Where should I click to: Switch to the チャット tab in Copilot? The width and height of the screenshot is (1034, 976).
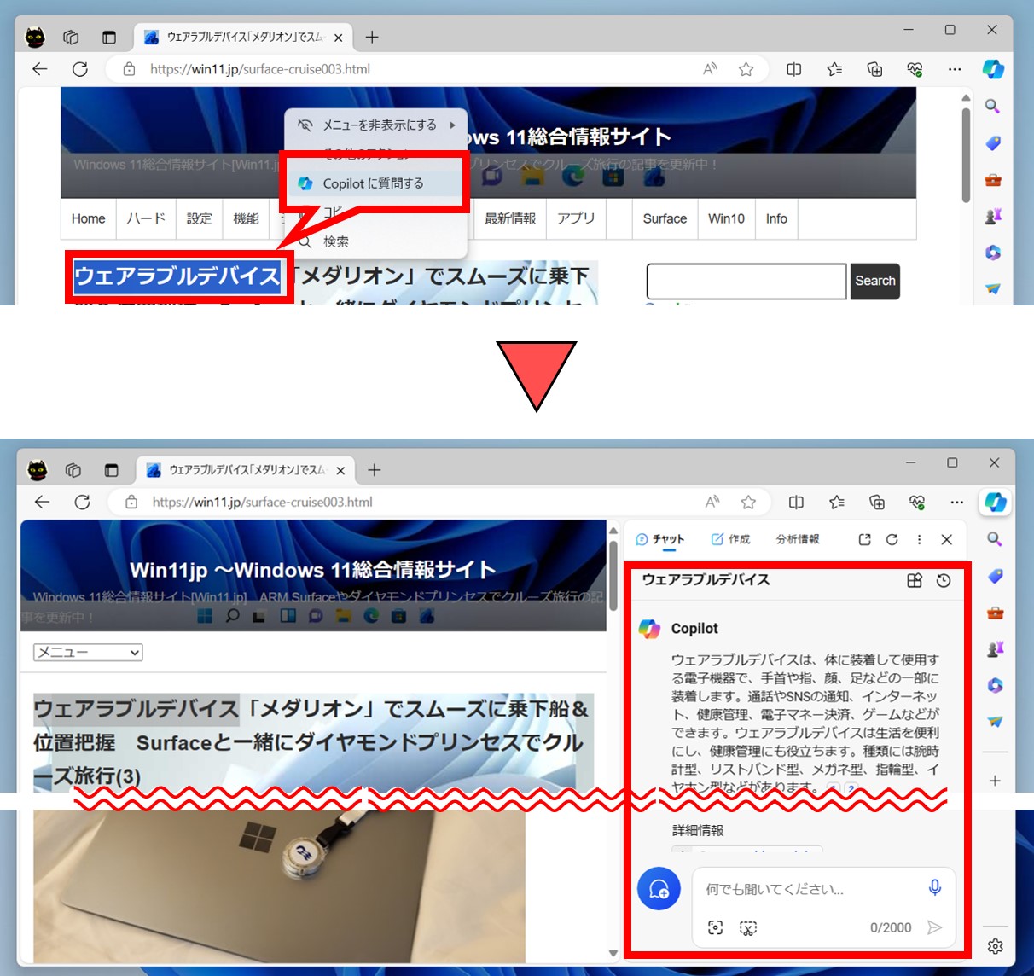(660, 539)
